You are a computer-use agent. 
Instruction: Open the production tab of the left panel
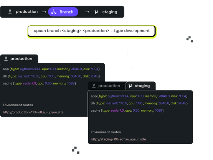pos(19,59)
